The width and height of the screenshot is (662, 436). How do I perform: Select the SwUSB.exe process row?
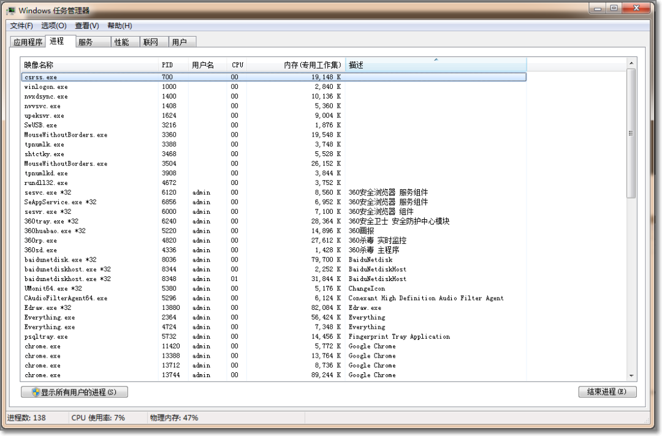pyautogui.click(x=273, y=126)
